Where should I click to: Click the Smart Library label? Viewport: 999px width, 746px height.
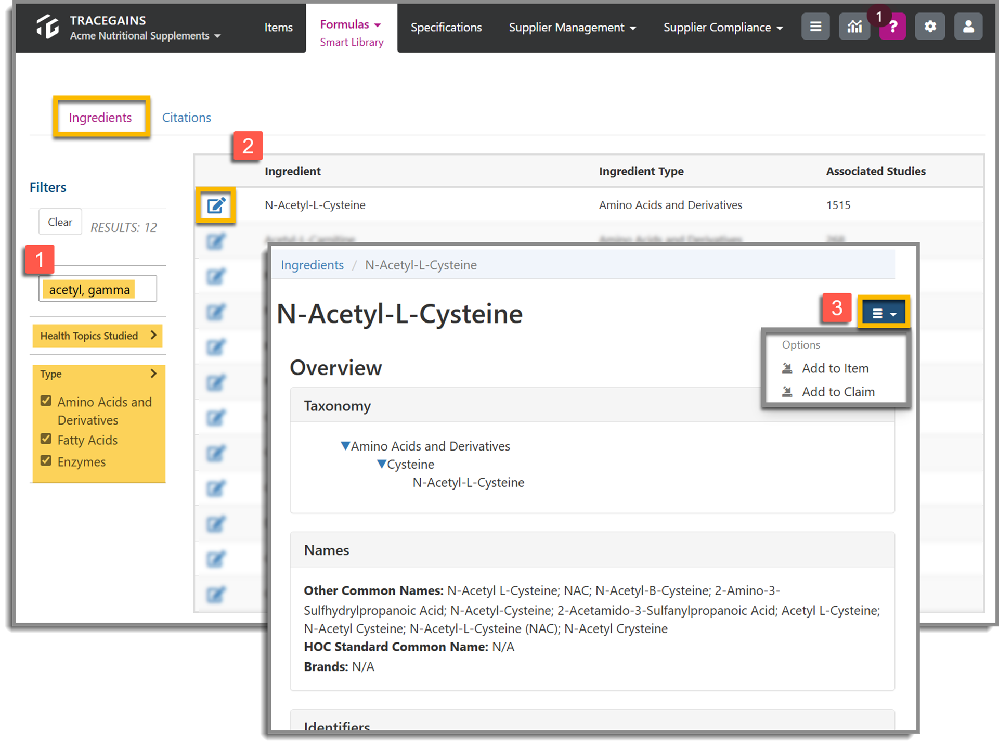point(352,42)
